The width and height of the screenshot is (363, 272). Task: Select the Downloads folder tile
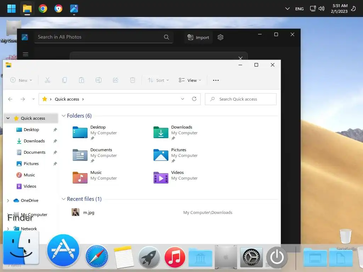(x=176, y=132)
